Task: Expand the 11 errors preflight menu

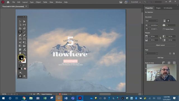Action: [71, 94]
